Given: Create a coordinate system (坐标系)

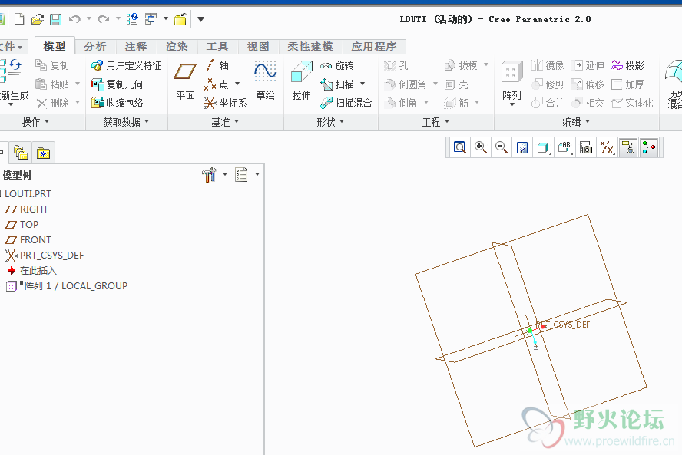Looking at the screenshot, I should pos(225,103).
